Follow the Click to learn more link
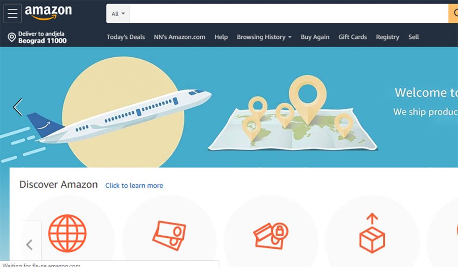Image resolution: width=458 pixels, height=267 pixels. [x=134, y=186]
